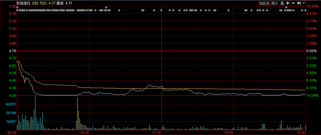Open the 竞价 auction view
This screenshot has height=135, width=321.
click(x=275, y=3)
